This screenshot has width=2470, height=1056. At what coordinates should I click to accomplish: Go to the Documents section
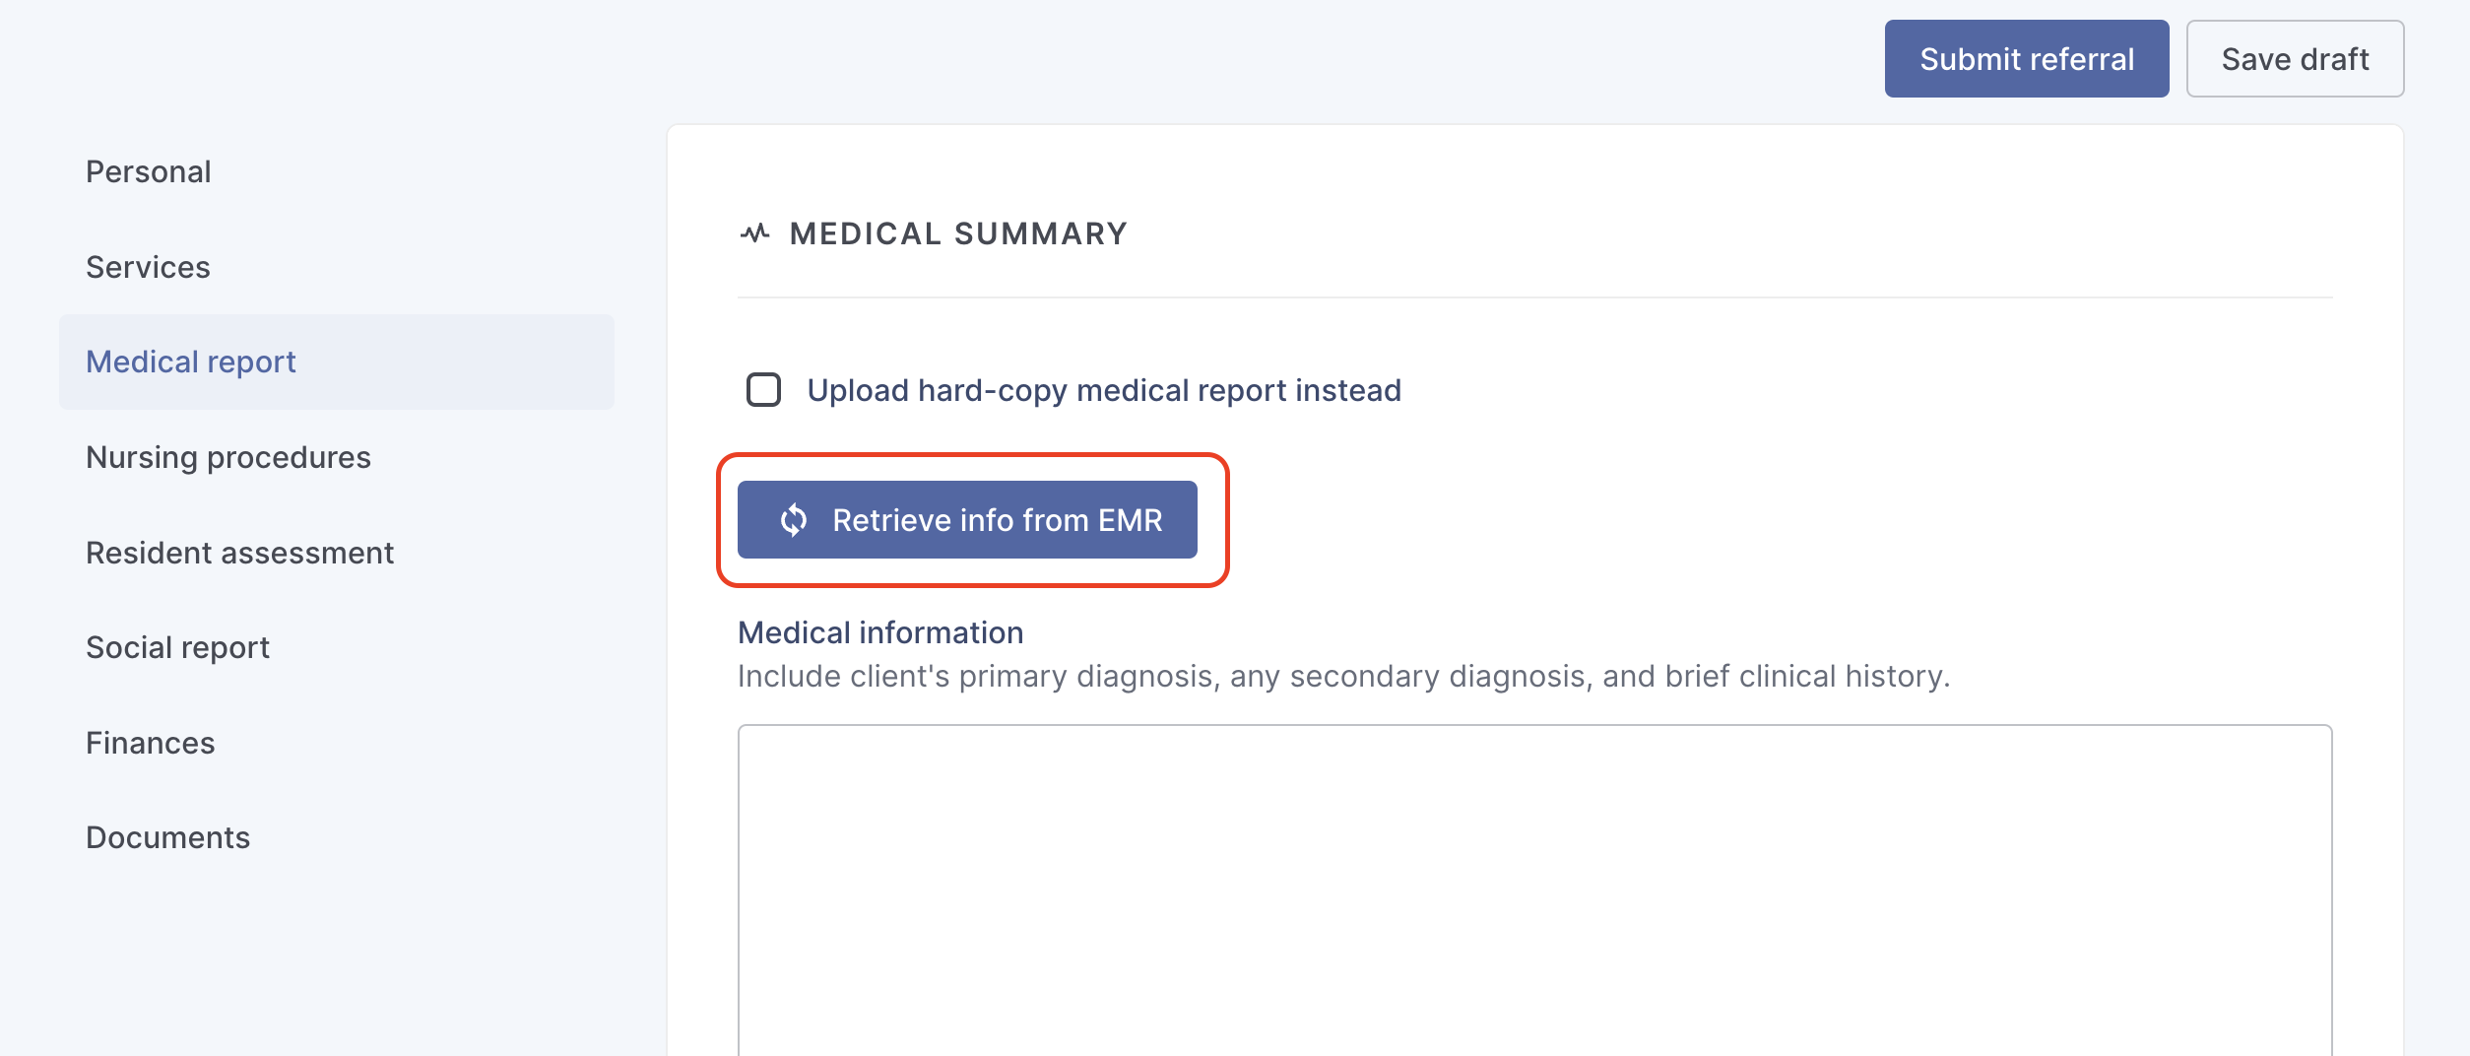coord(167,837)
